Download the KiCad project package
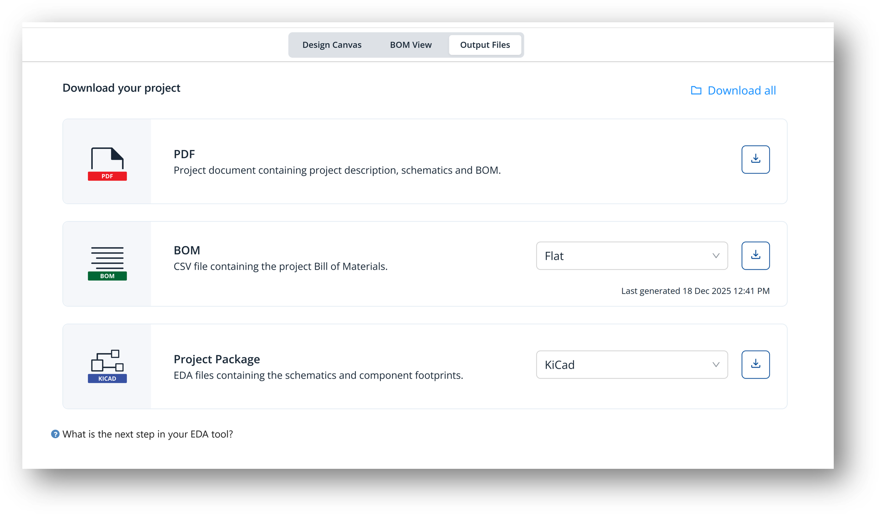Screen dimensions: 879x514 point(755,365)
